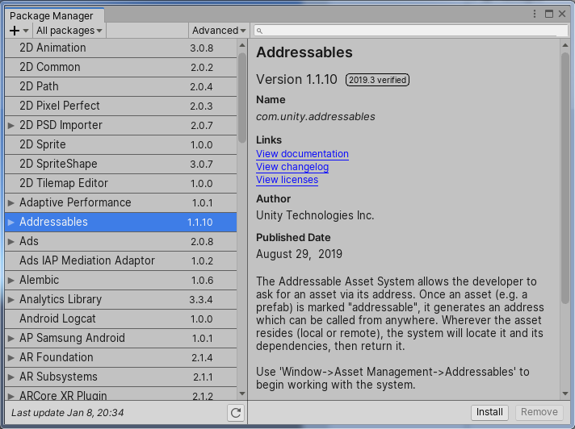Viewport: 575px width, 429px height.
Task: Click the package list scrollbar thumb
Action: click(x=242, y=98)
